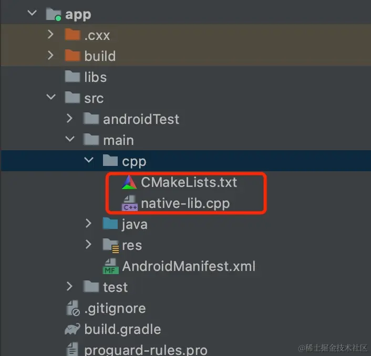Expand the java folder
The height and width of the screenshot is (356, 371).
click(x=88, y=223)
